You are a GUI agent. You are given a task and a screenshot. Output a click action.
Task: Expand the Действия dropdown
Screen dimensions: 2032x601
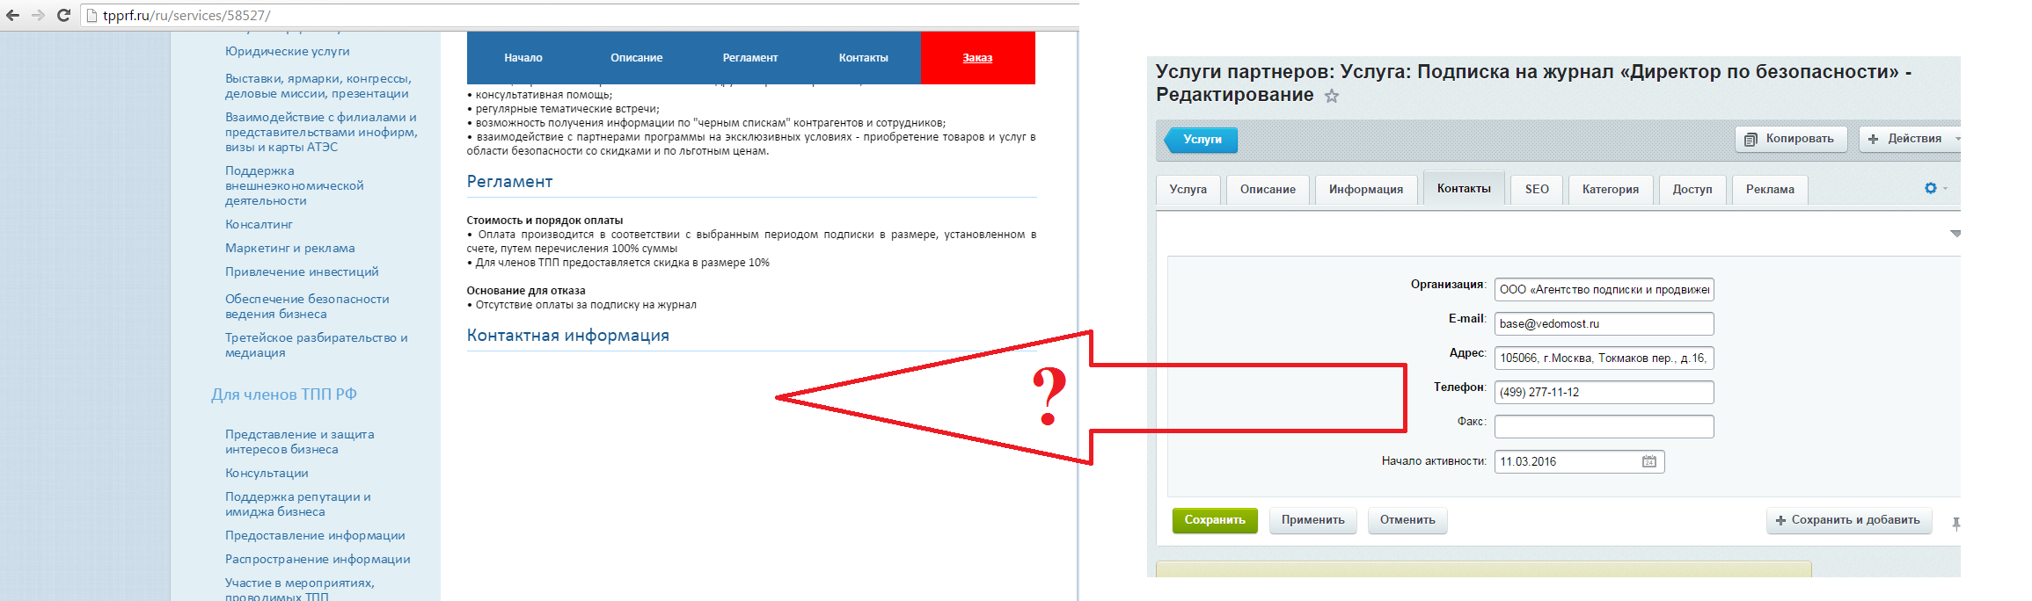(x=1911, y=139)
